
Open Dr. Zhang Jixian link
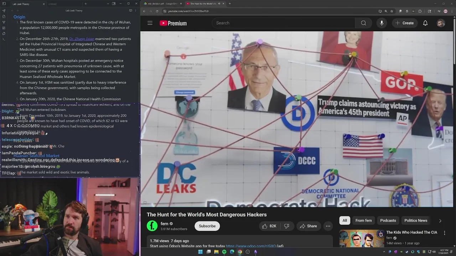(82, 39)
